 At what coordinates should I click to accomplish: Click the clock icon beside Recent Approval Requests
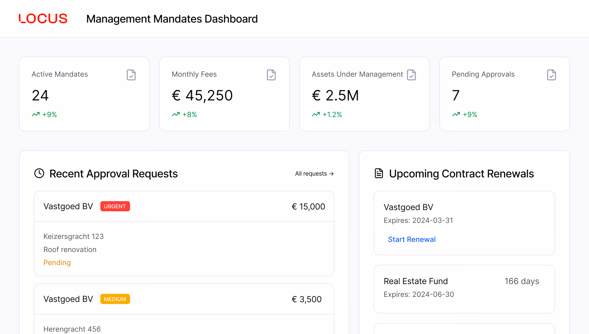[39, 173]
